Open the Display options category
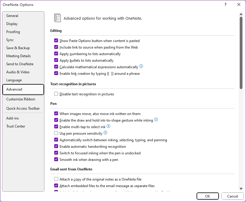 click(x=12, y=24)
